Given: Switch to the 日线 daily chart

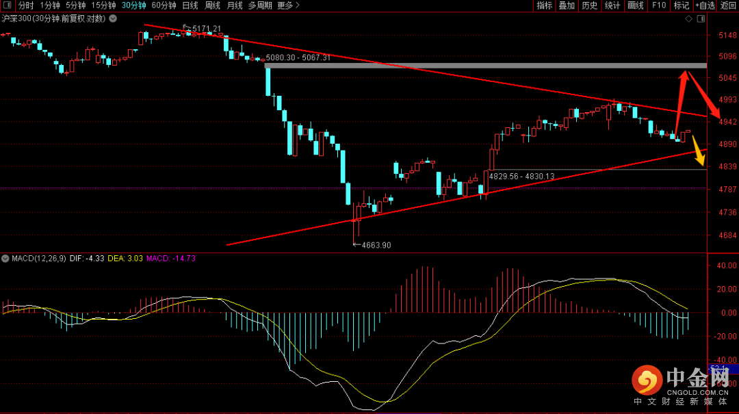Looking at the screenshot, I should [190, 5].
